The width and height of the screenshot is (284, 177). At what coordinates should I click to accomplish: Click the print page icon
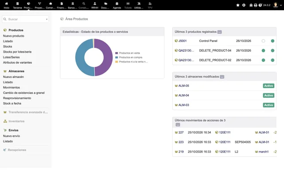tap(256, 5)
